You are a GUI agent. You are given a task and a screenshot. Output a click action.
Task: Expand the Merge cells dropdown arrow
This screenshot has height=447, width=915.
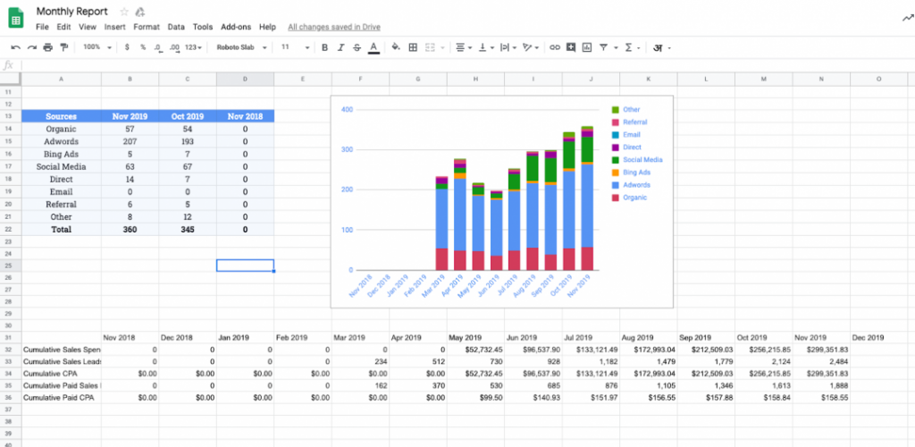click(x=442, y=48)
